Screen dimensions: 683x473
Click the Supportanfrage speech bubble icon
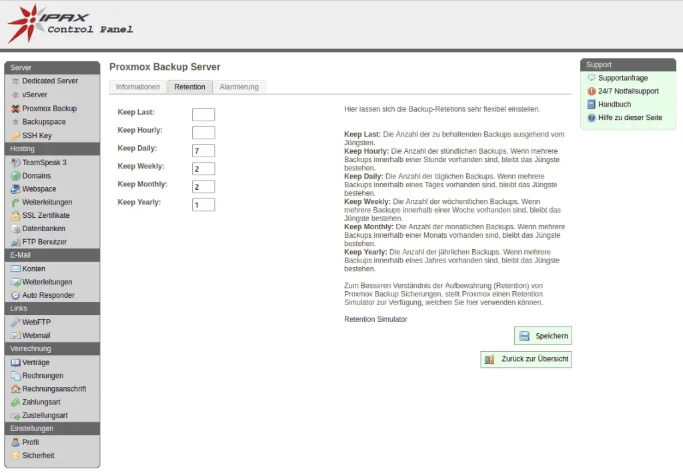(591, 78)
